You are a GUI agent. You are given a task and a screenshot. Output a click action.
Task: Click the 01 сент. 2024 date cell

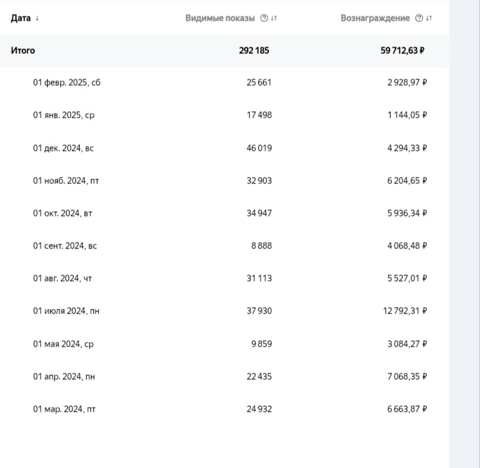65,246
